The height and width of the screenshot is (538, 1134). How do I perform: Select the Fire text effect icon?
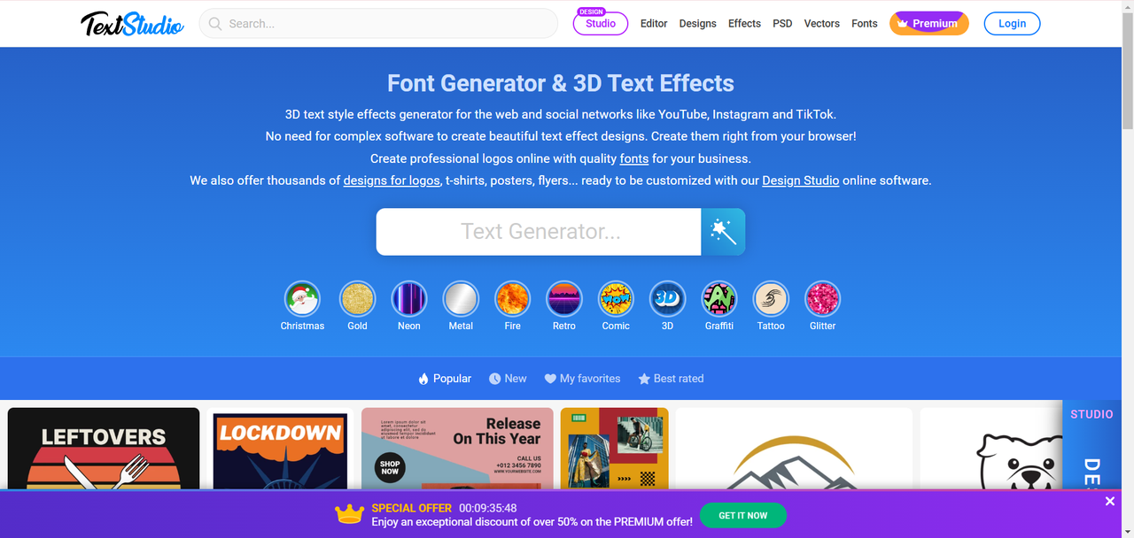tap(512, 300)
